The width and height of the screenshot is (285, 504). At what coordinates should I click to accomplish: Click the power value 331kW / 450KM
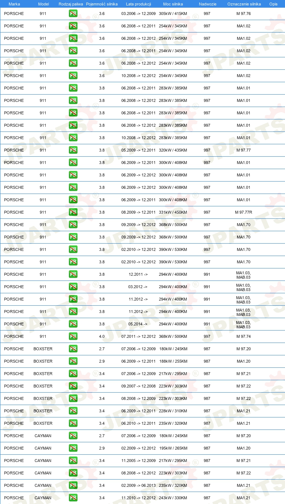click(173, 212)
